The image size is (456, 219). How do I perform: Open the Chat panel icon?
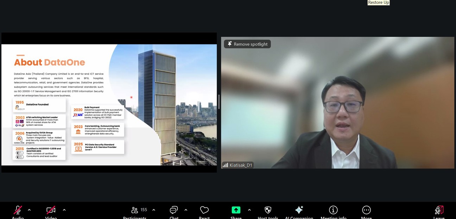(174, 210)
